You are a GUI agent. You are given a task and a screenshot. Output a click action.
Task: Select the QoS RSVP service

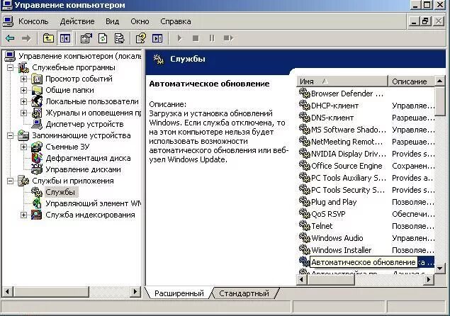328,214
